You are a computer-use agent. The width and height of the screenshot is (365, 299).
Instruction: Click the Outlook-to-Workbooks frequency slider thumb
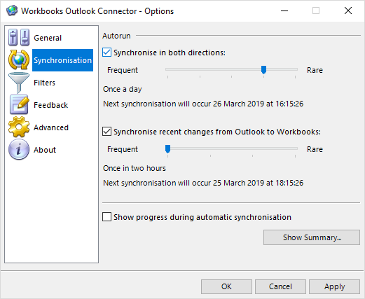(x=167, y=148)
